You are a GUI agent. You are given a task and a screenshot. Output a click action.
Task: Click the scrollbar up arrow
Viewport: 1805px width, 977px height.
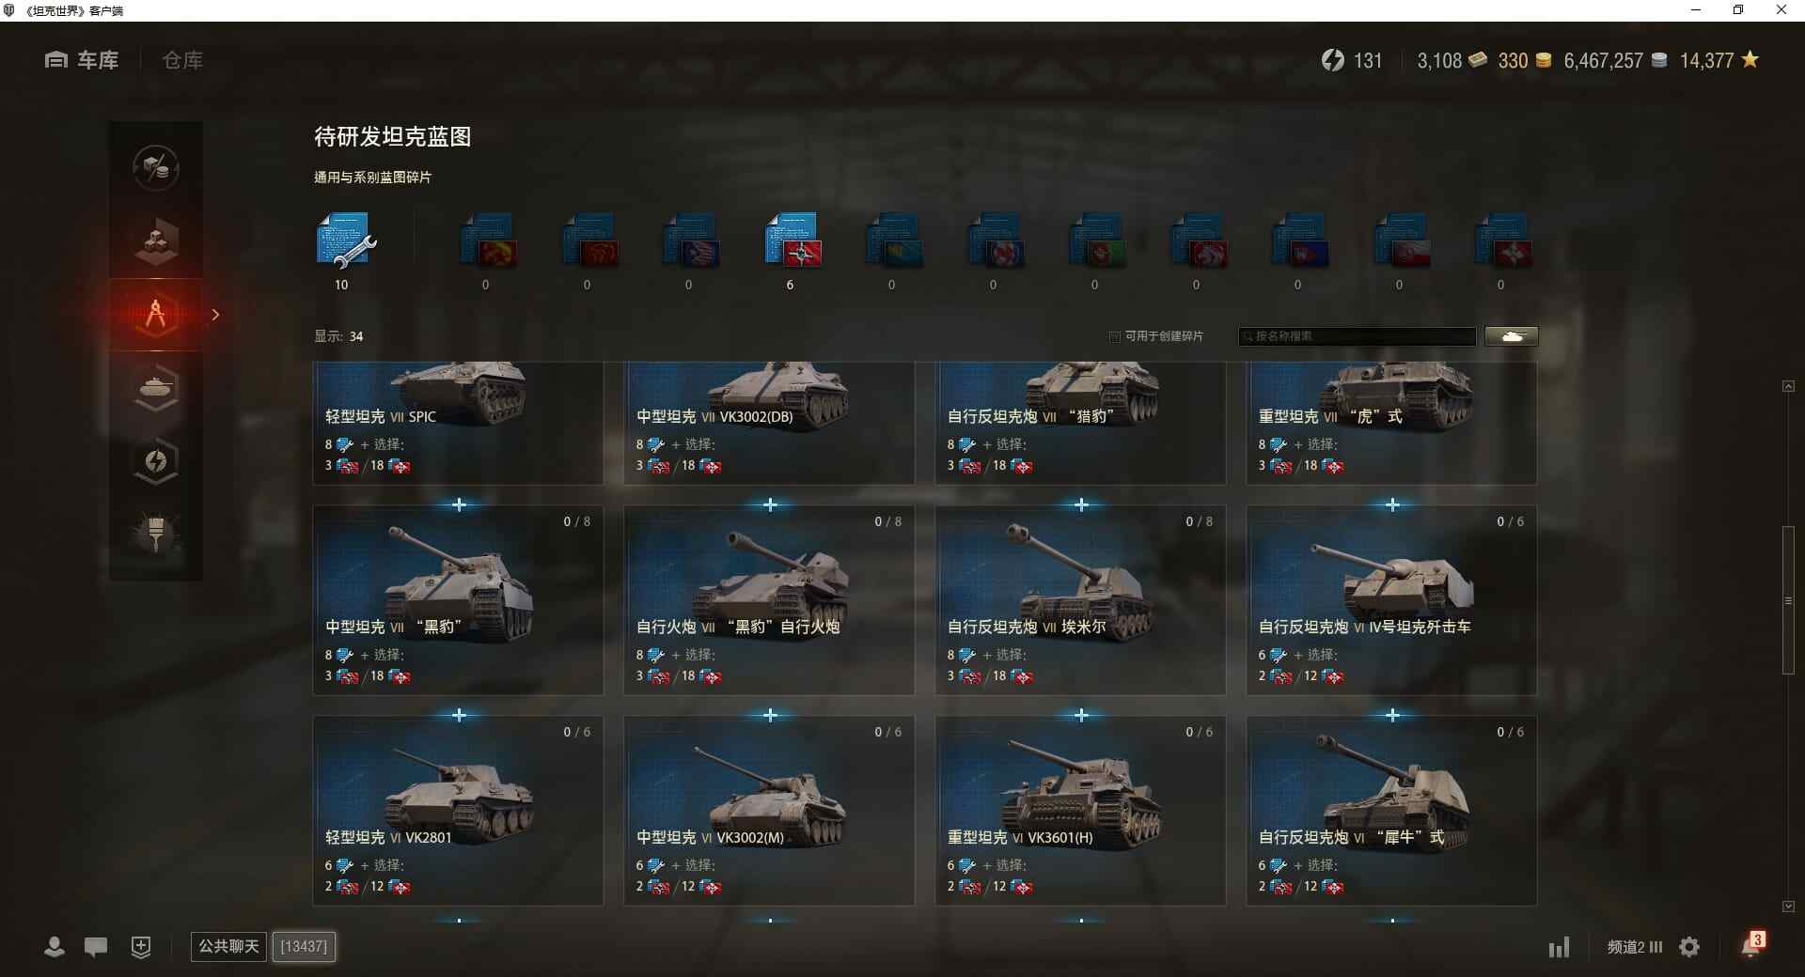[1788, 386]
